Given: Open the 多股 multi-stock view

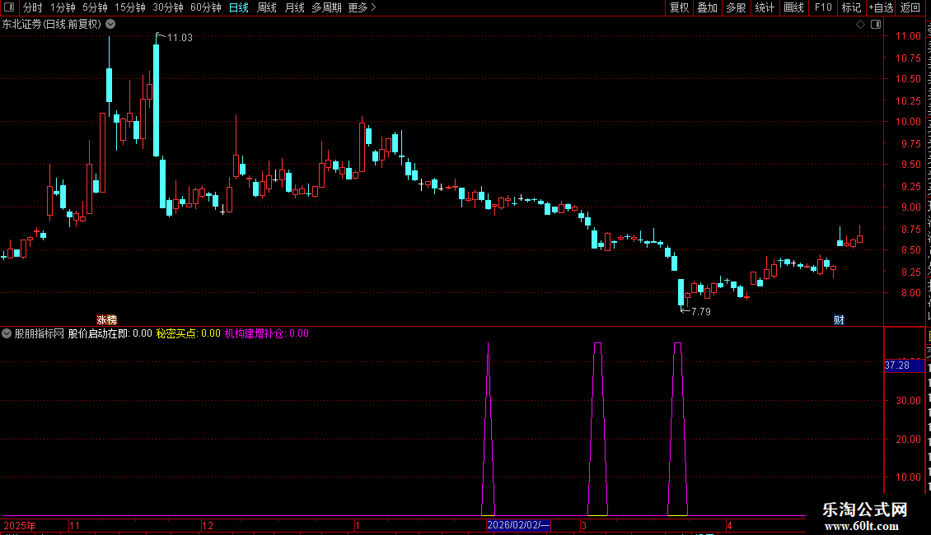Looking at the screenshot, I should pos(736,7).
